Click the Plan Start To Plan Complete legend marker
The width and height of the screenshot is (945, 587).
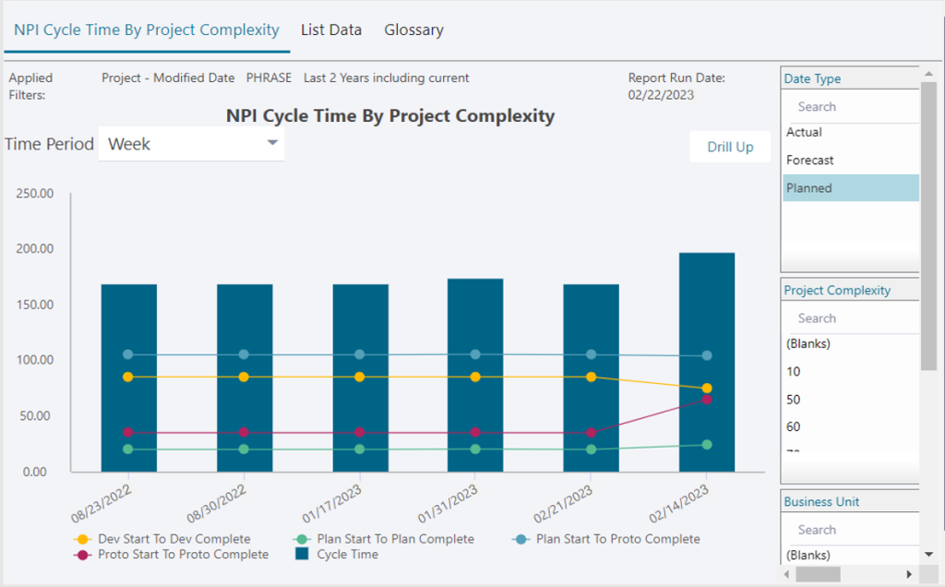(x=302, y=539)
